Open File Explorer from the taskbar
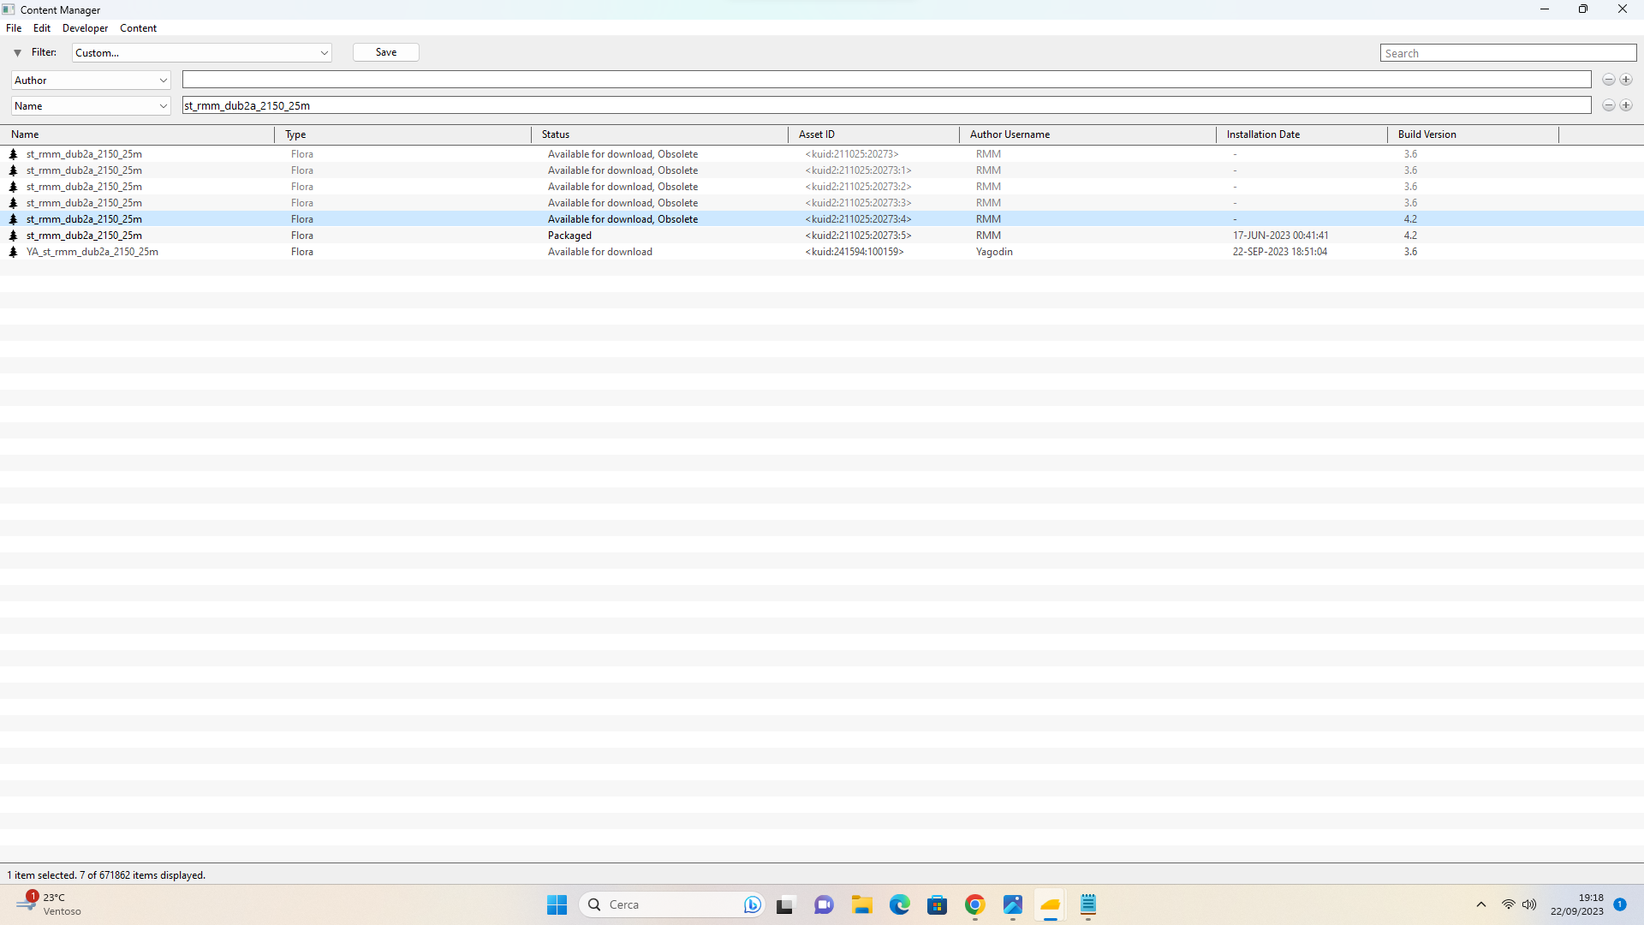The image size is (1644, 925). click(x=861, y=904)
